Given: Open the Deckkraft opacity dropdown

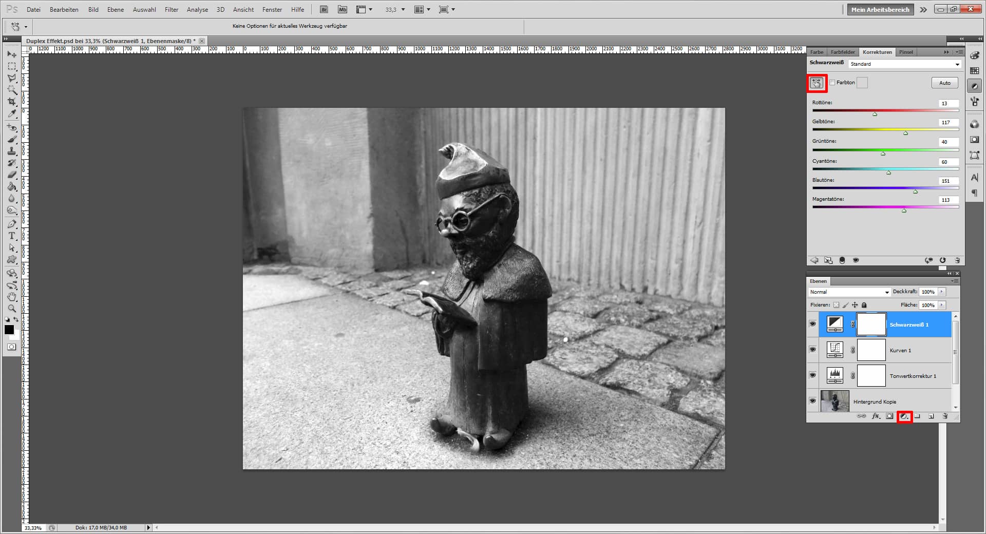Looking at the screenshot, I should pyautogui.click(x=941, y=292).
